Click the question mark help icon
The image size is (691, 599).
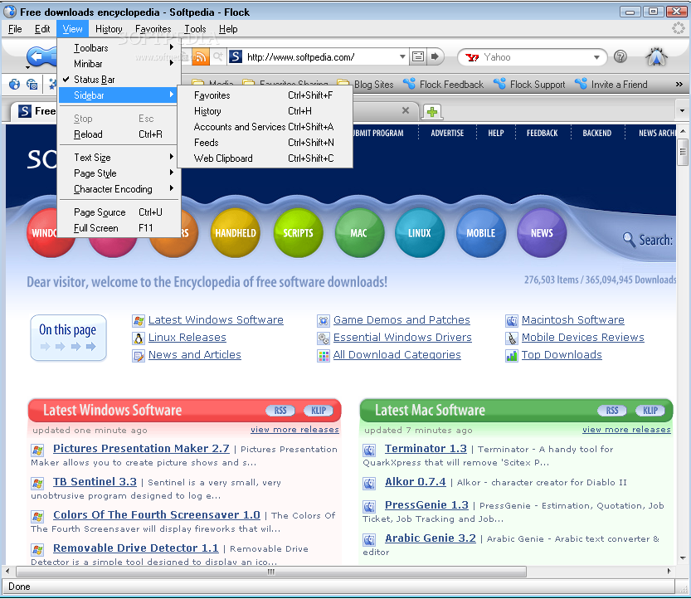620,57
